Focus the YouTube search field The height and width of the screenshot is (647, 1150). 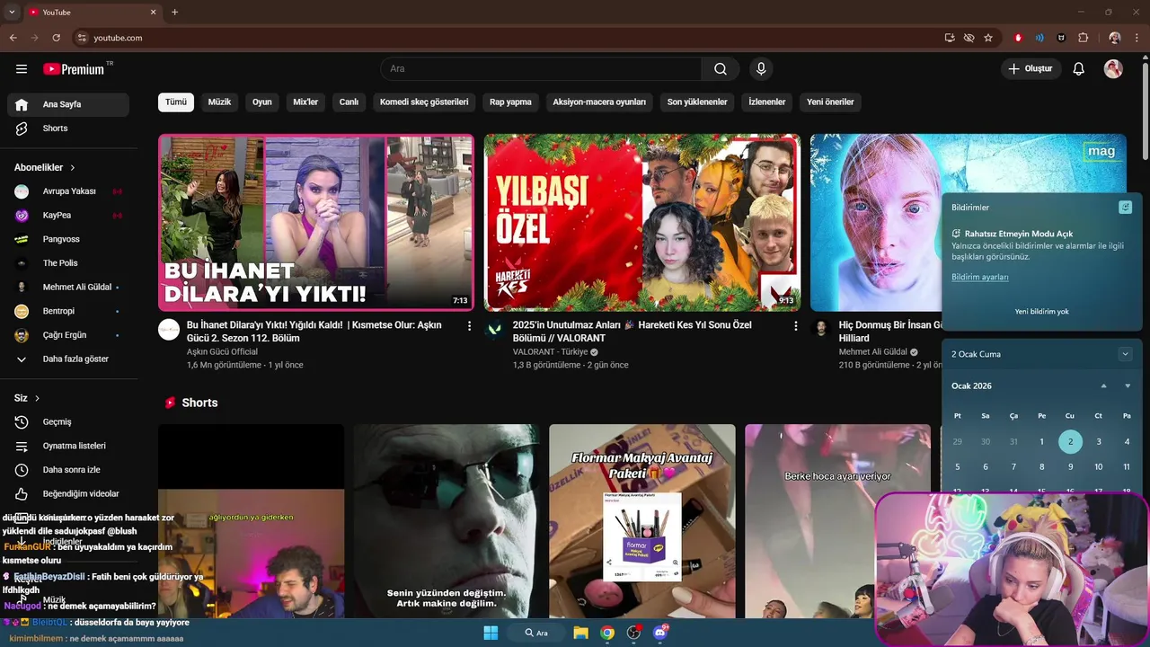coord(541,69)
